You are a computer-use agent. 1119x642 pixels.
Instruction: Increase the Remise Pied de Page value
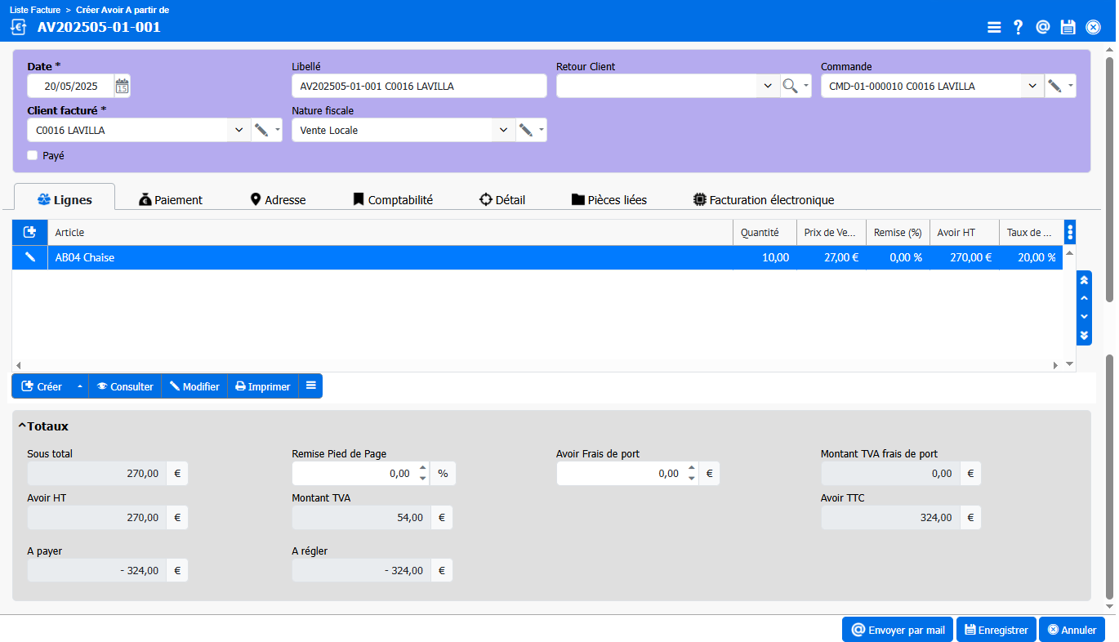(x=422, y=469)
